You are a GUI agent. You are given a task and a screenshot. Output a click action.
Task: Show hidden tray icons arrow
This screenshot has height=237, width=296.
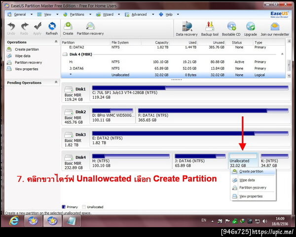pos(213,221)
